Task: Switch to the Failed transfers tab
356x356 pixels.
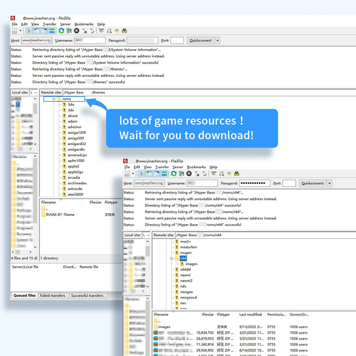Action: coord(53,295)
